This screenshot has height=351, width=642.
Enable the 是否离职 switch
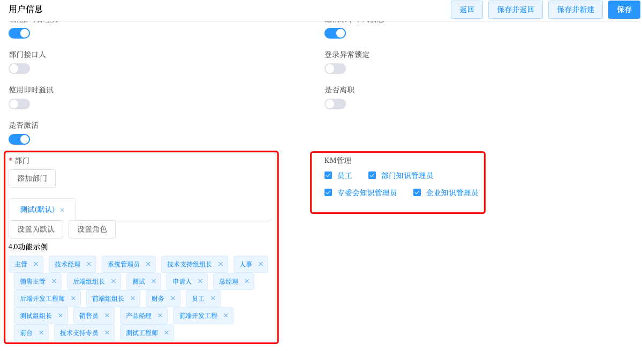pos(335,104)
